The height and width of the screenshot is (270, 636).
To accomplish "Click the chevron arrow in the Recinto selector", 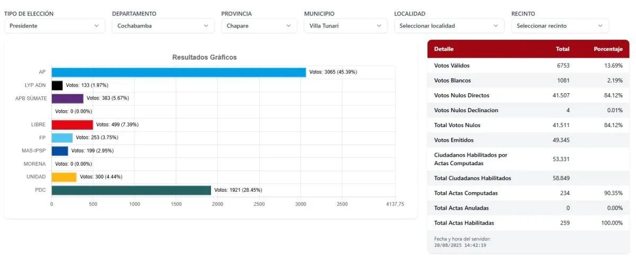I will 600,26.
